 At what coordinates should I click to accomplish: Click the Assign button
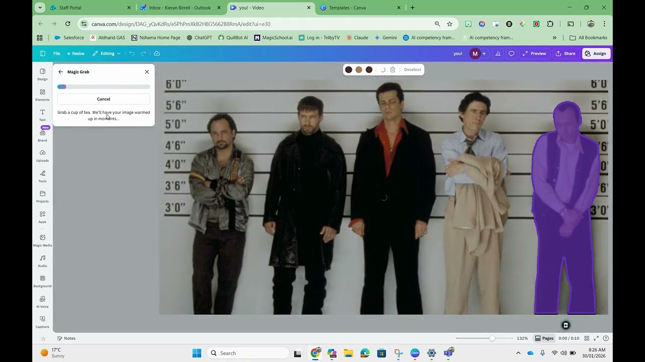[x=596, y=53]
